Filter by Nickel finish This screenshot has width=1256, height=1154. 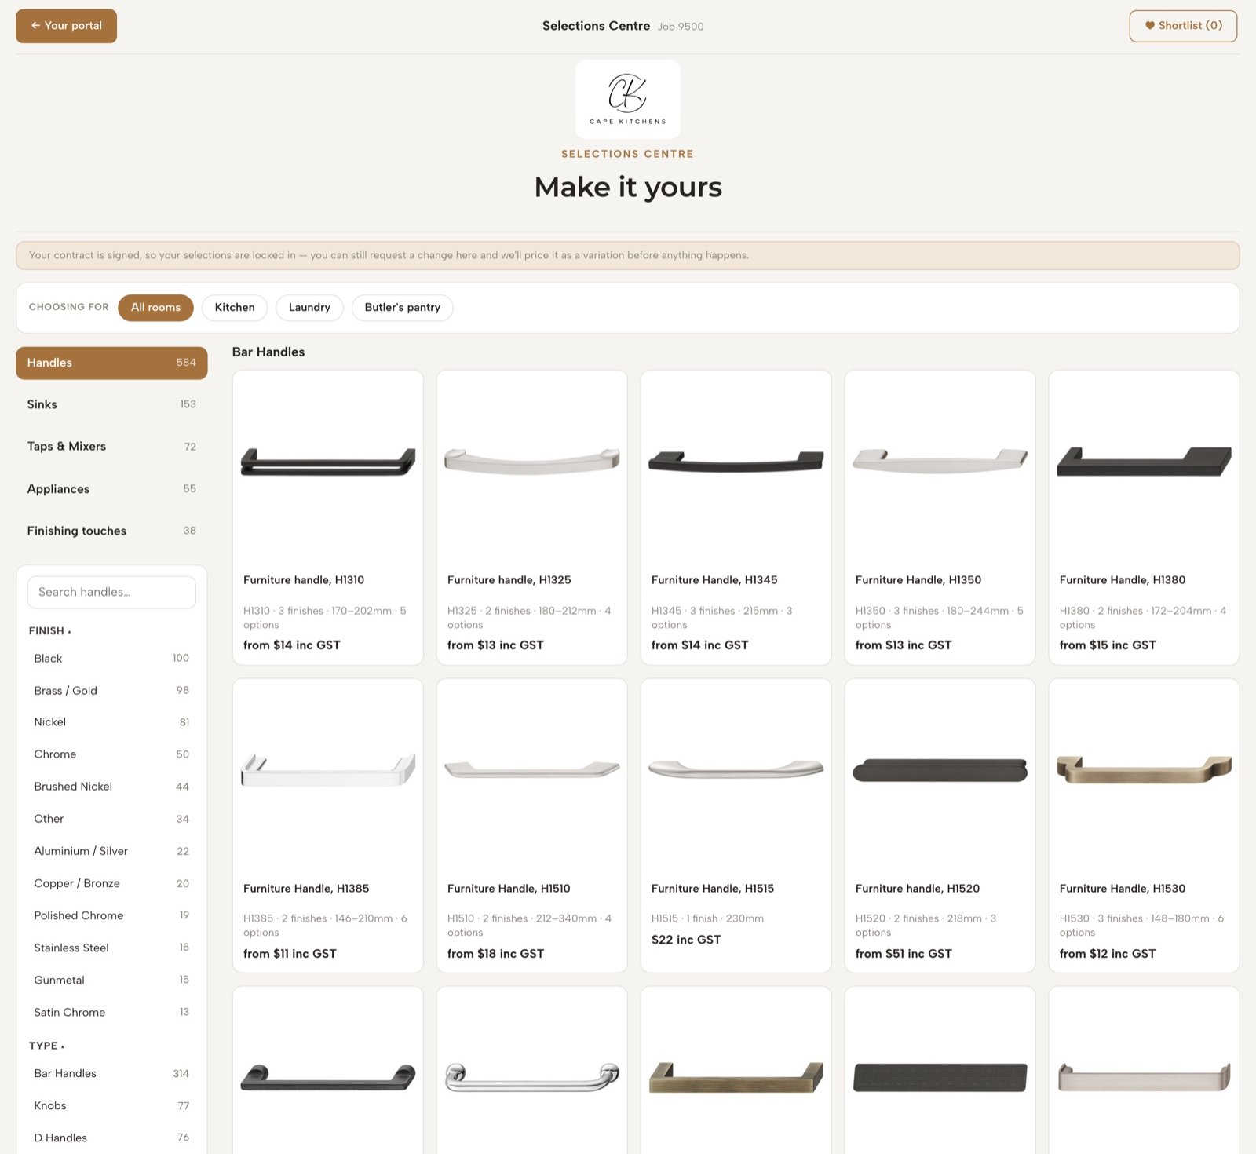click(111, 722)
